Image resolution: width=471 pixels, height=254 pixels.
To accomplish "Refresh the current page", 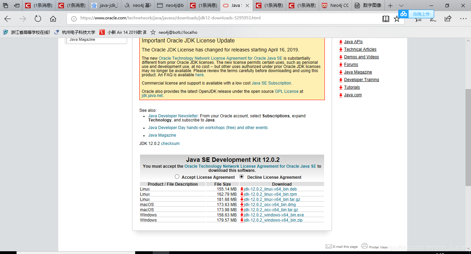I will pyautogui.click(x=38, y=19).
